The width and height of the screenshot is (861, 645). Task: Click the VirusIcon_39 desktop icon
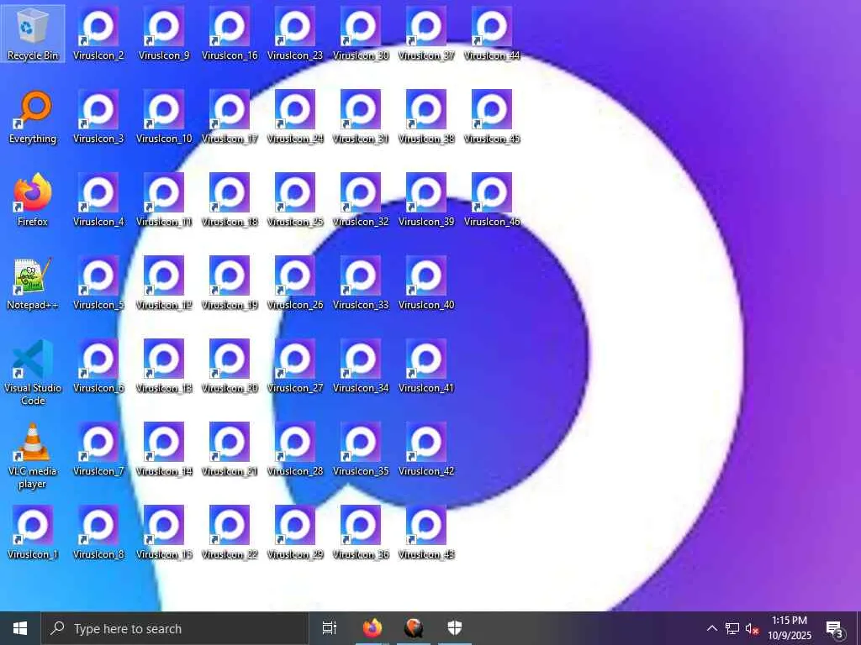coord(426,200)
